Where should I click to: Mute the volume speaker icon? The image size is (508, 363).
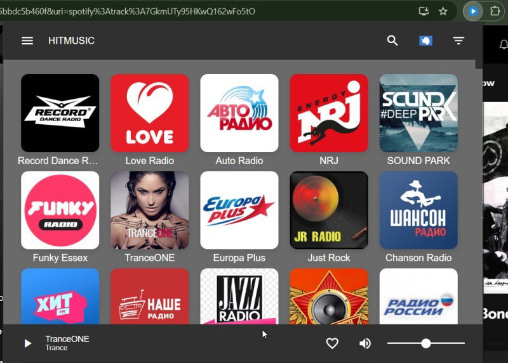click(x=365, y=343)
